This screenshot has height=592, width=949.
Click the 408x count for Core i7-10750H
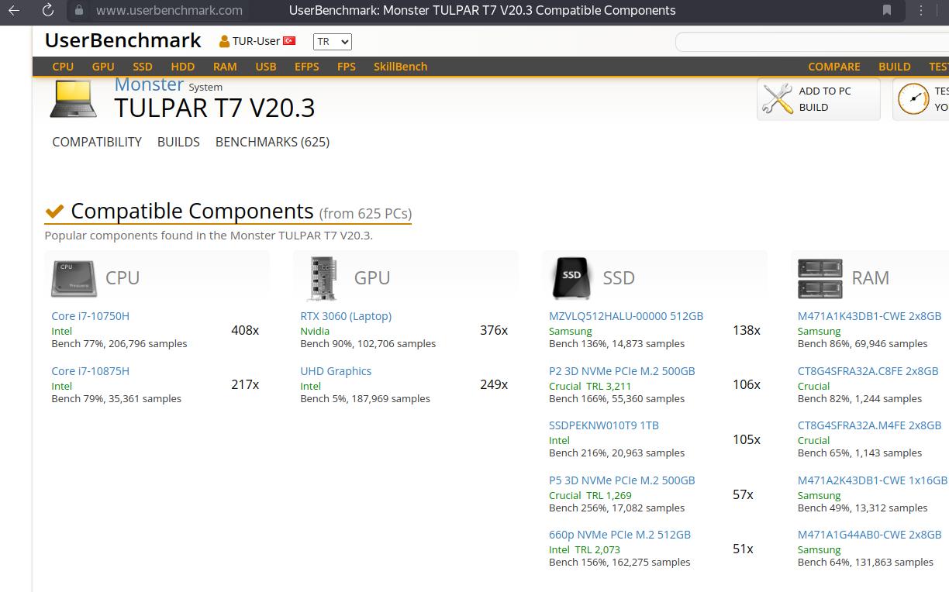click(x=245, y=330)
